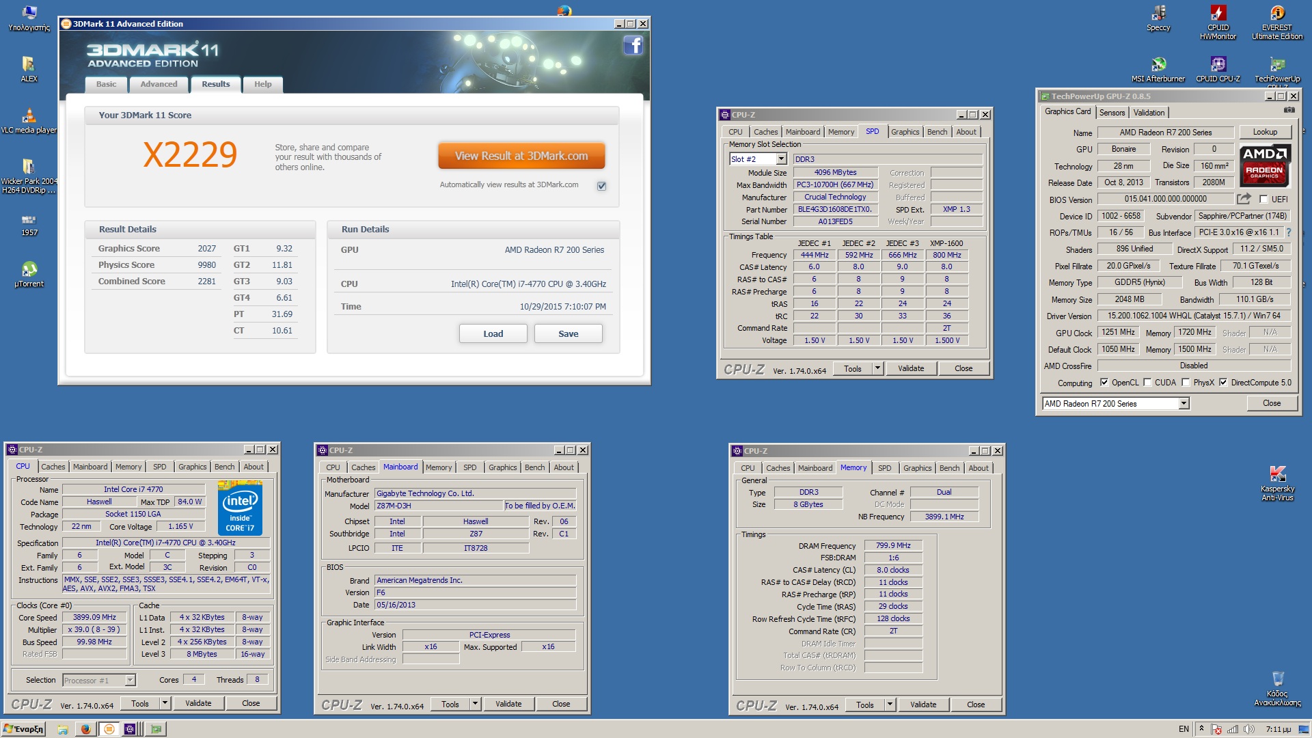Expand Tools arrow in the CPU-Z Mainboard window

(x=475, y=705)
